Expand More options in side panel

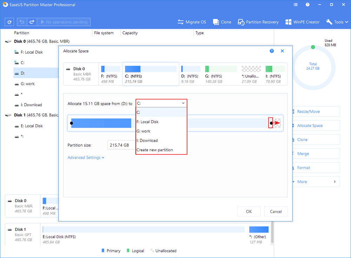click(316, 182)
